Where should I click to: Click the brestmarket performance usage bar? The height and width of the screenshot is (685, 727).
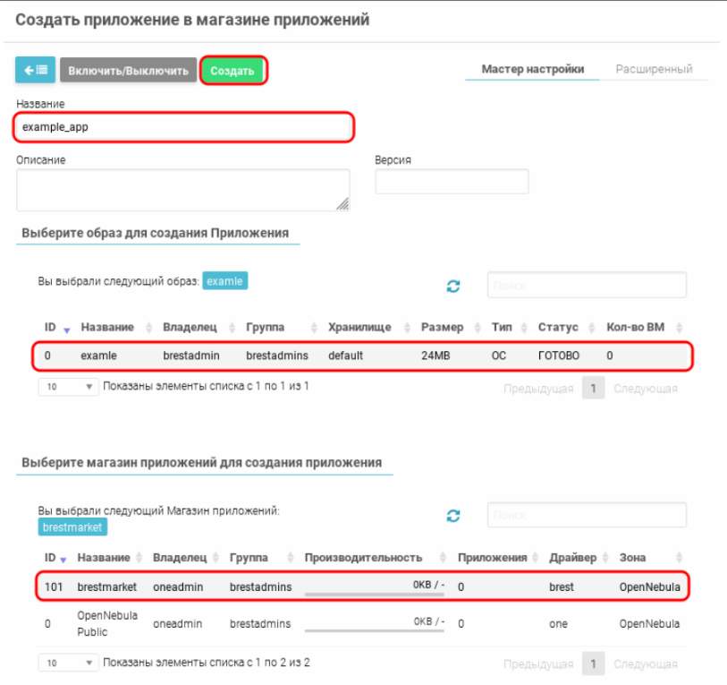[x=375, y=592]
